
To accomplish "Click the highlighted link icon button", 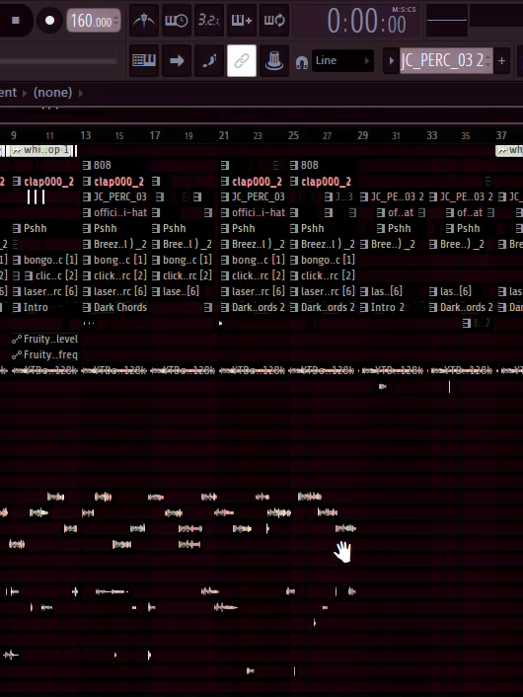I will [242, 60].
